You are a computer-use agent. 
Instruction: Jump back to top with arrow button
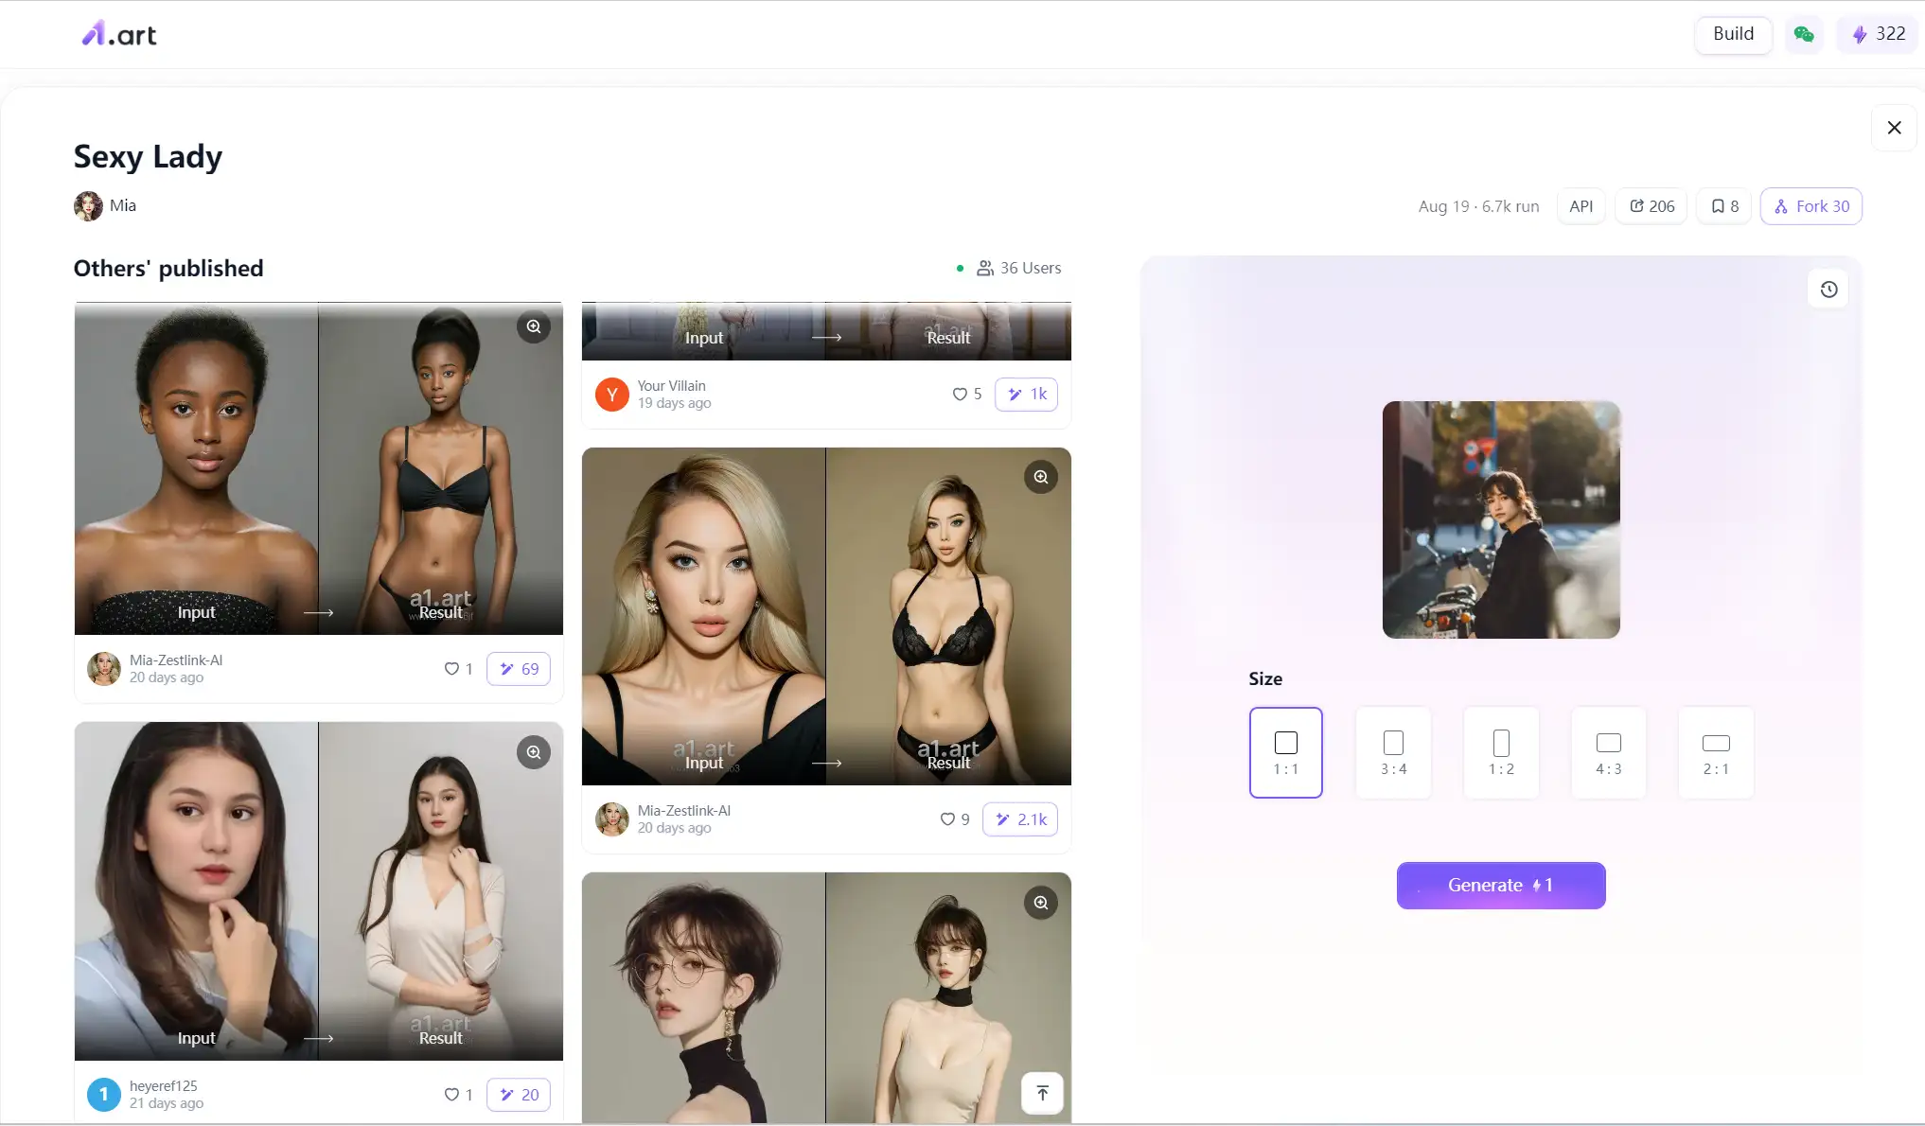pos(1042,1093)
